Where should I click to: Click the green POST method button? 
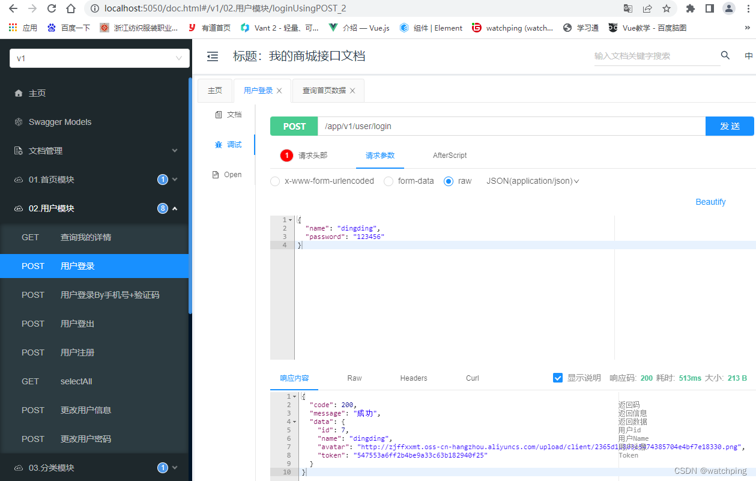coord(294,126)
